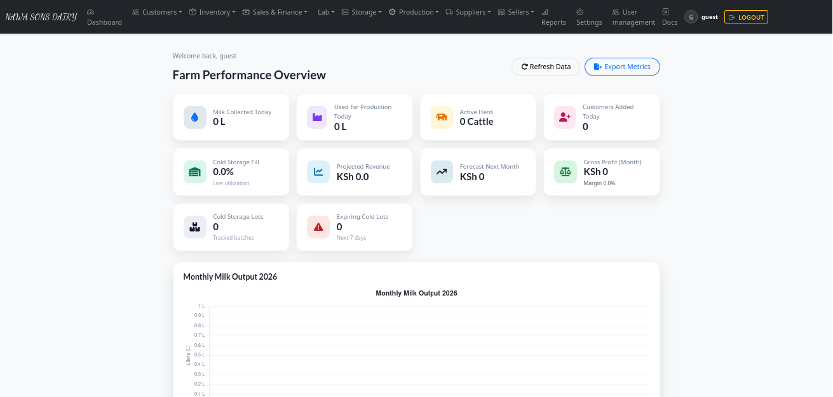Click the purple factory production icon
Viewport: 833px width, 397px height.
pyautogui.click(x=318, y=117)
